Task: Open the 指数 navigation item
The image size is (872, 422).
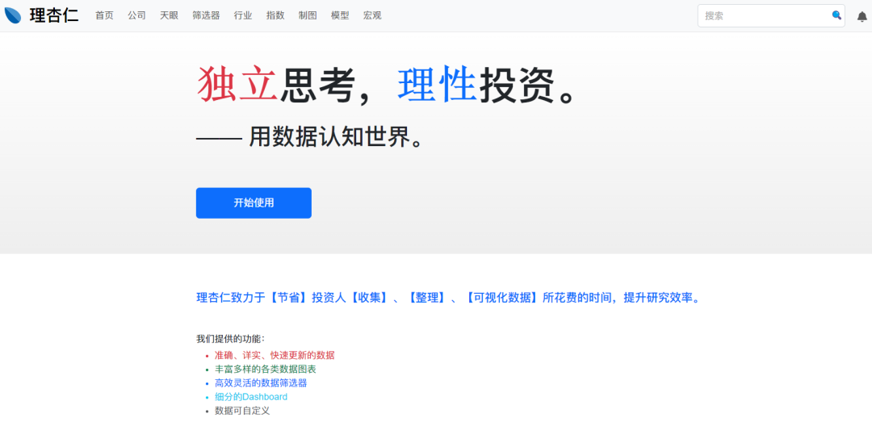Action: 275,15
